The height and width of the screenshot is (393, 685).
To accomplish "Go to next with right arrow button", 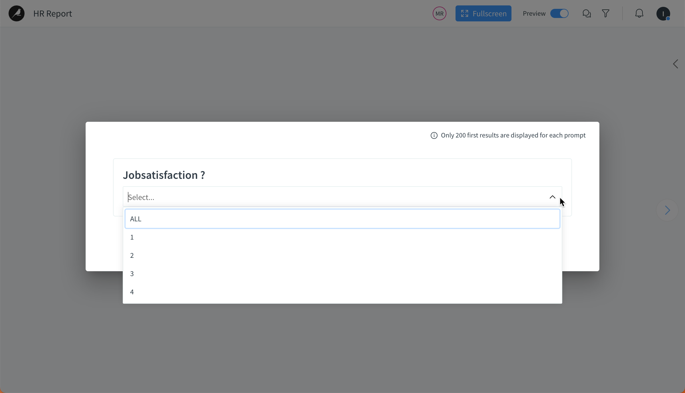I will 667,210.
